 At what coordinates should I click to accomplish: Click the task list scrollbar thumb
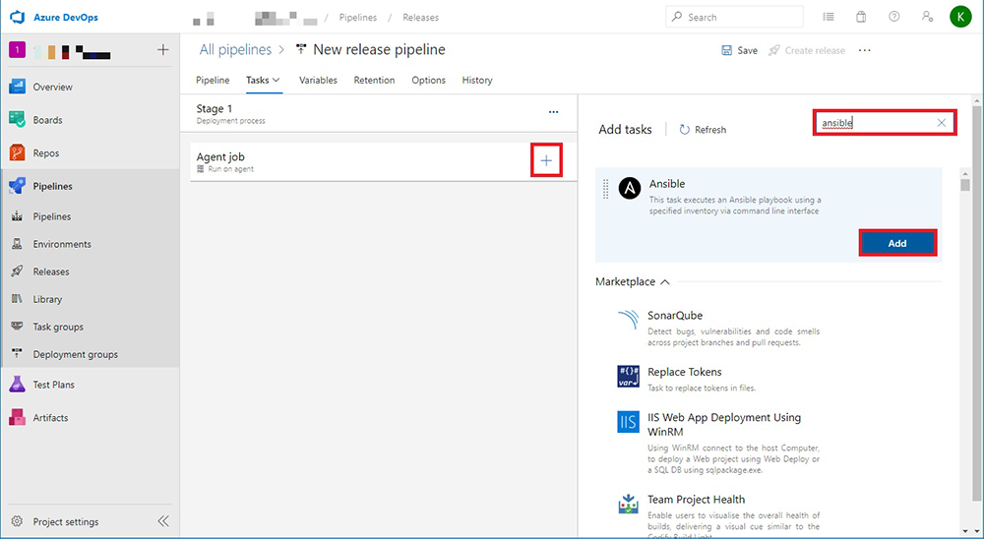click(x=965, y=185)
